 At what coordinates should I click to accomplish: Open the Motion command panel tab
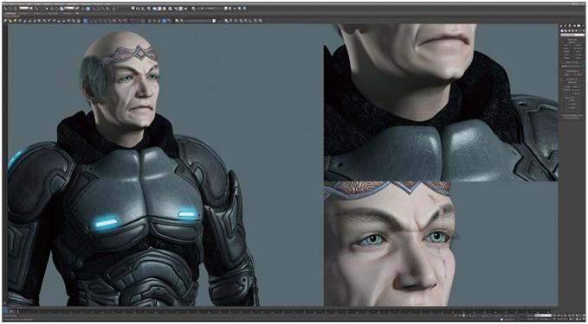[x=574, y=26]
